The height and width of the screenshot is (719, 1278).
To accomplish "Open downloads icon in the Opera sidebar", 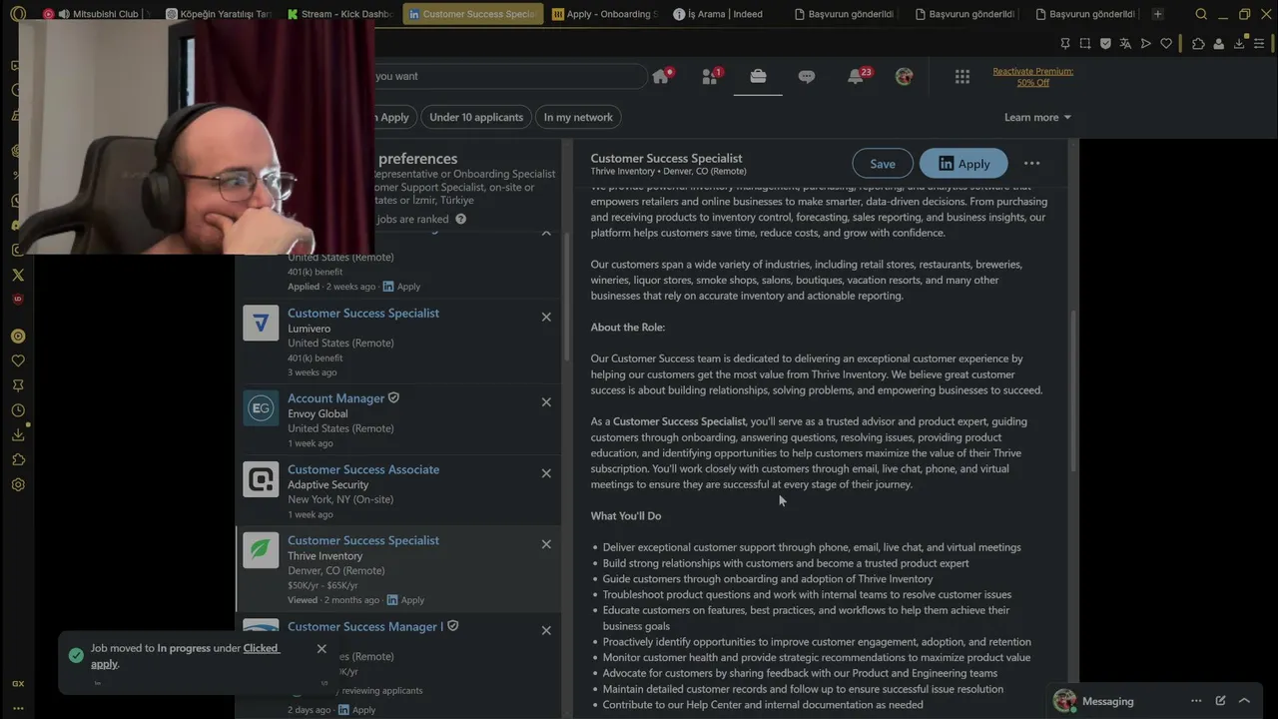I will pyautogui.click(x=18, y=435).
